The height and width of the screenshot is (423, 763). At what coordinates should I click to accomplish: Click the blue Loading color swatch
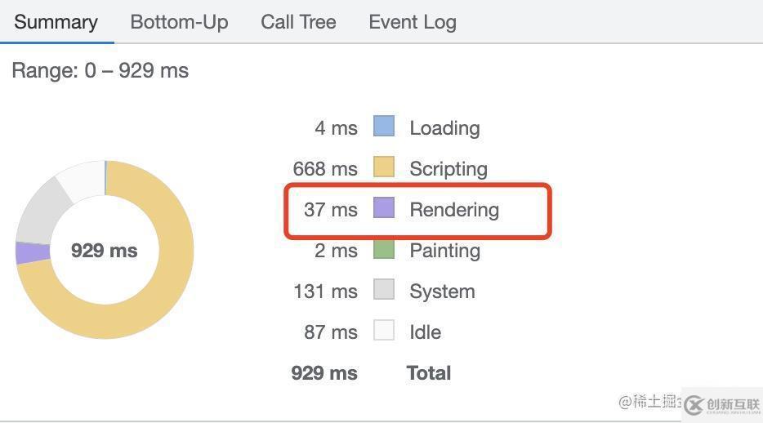(384, 127)
